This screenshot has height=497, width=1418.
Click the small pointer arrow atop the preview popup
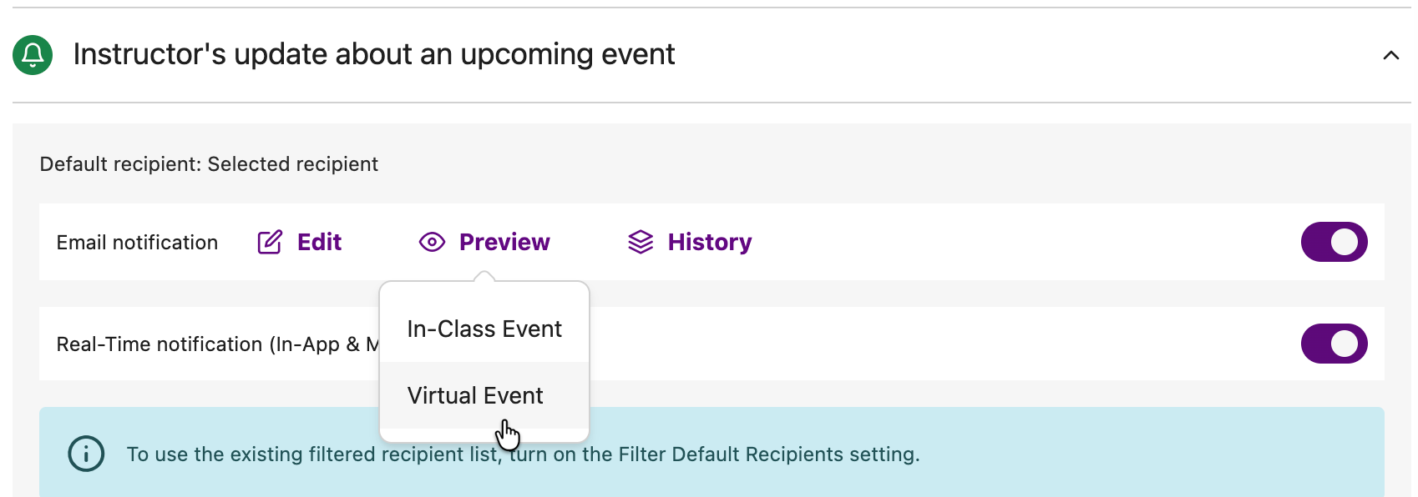tap(484, 276)
